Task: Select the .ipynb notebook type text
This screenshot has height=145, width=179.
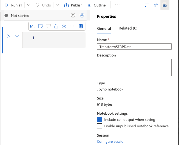Action: click(110, 89)
